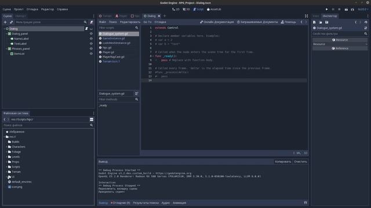Toggle visibility of Phrases_panel node
This screenshot has width=371, height=208.
point(91,49)
